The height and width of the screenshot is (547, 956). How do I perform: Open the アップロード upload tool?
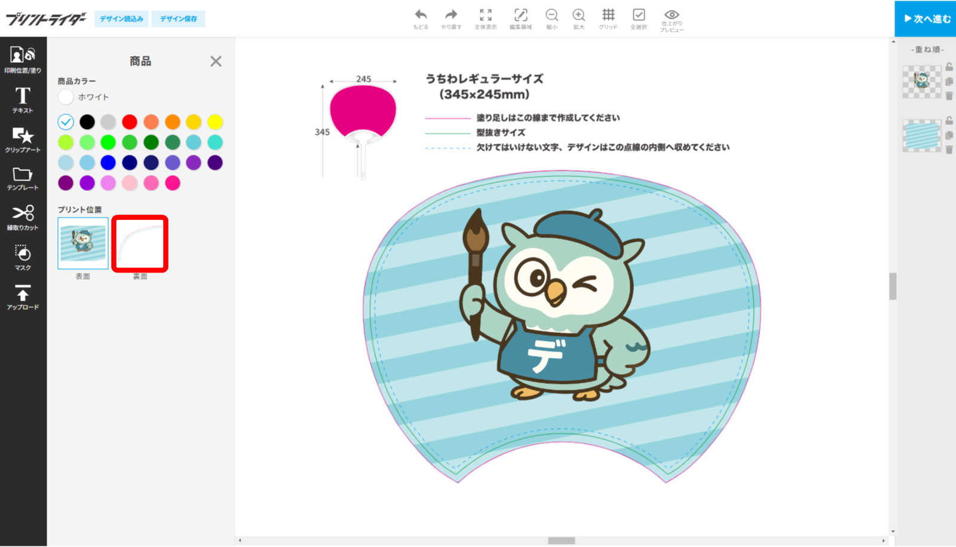pyautogui.click(x=23, y=297)
